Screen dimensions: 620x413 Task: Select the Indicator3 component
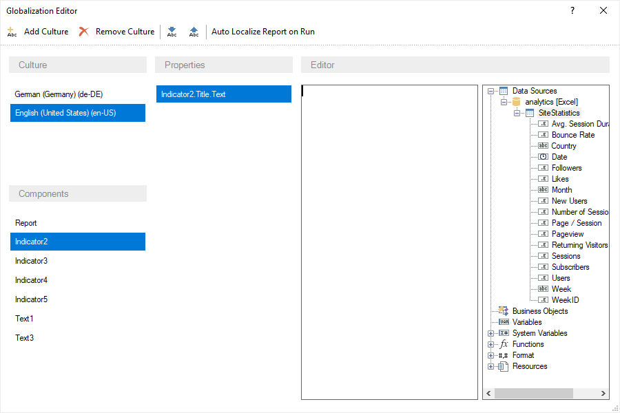click(x=78, y=261)
